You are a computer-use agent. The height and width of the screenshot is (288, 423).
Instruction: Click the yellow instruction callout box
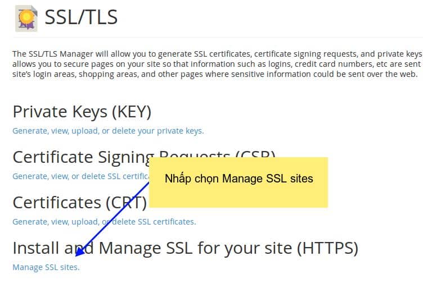tap(238, 182)
